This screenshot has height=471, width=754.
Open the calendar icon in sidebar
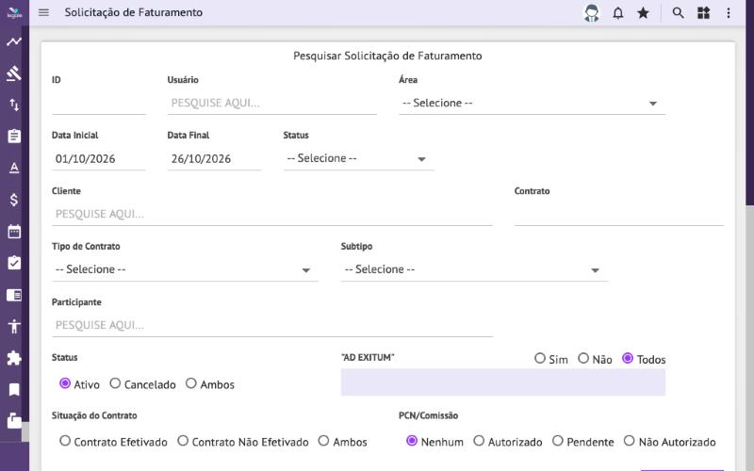tap(14, 232)
